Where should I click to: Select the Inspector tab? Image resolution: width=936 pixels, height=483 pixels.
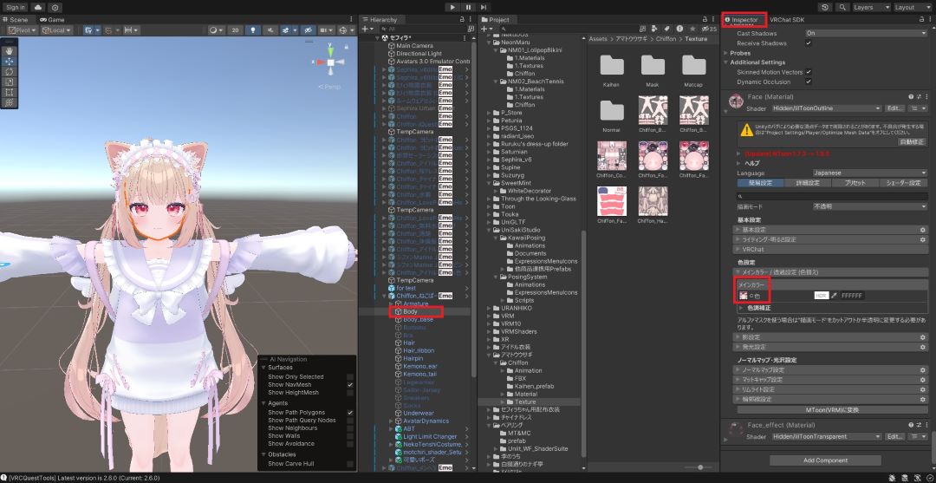[744, 20]
